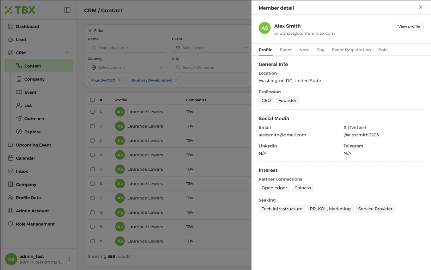Check the checkbox for row 1
Image resolution: width=431 pixels, height=270 pixels.
[93, 112]
